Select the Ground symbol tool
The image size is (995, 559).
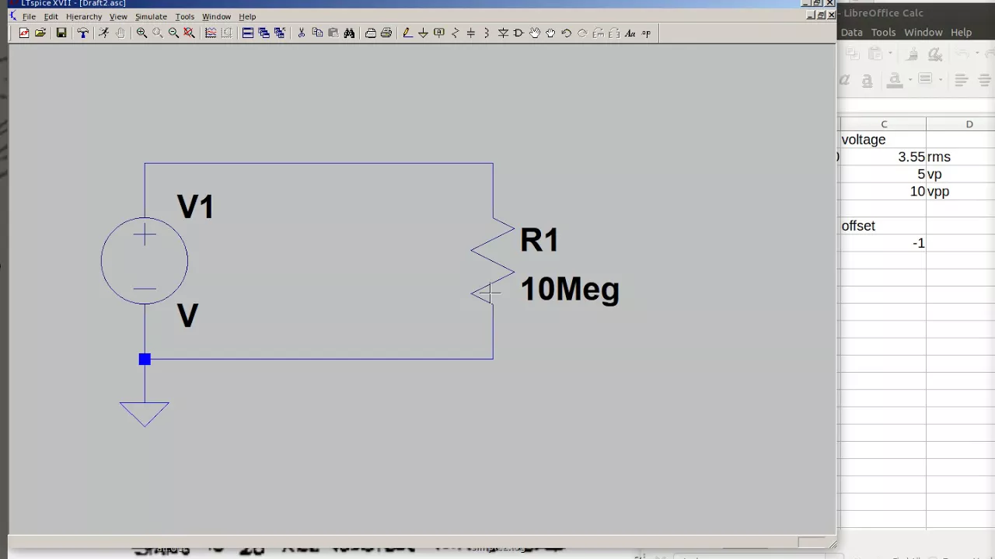(x=424, y=33)
